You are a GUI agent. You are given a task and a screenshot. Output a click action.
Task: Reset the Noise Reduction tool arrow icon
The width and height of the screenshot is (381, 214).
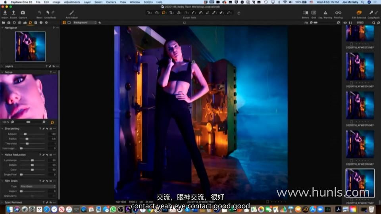coord(47,155)
